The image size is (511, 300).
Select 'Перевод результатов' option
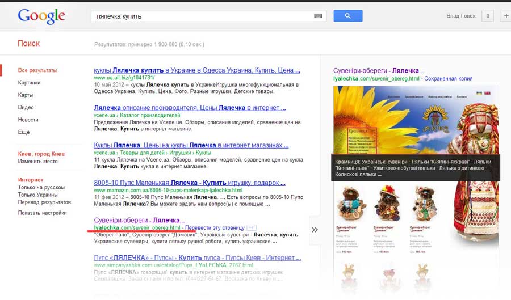44,202
